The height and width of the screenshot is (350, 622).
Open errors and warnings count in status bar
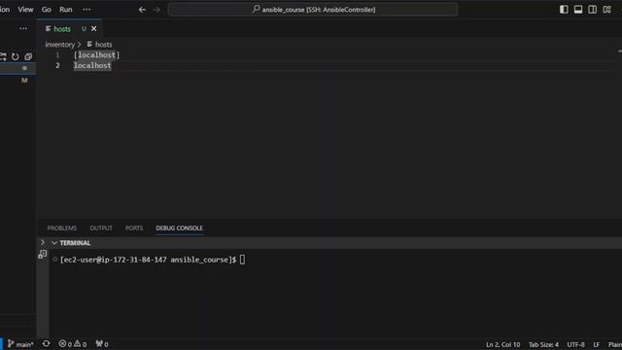73,344
